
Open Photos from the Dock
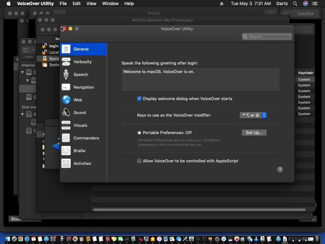(x=75, y=239)
